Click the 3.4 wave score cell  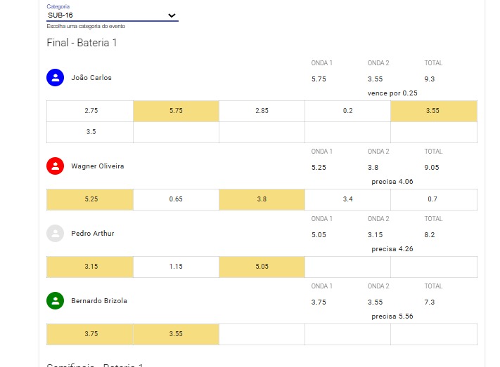(x=347, y=199)
